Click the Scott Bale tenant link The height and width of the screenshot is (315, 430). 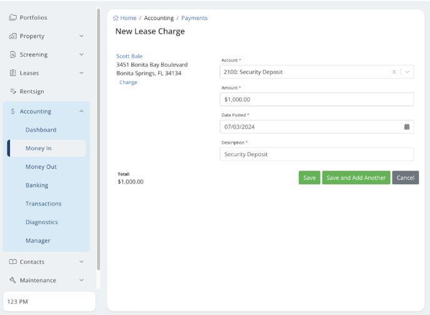[129, 56]
